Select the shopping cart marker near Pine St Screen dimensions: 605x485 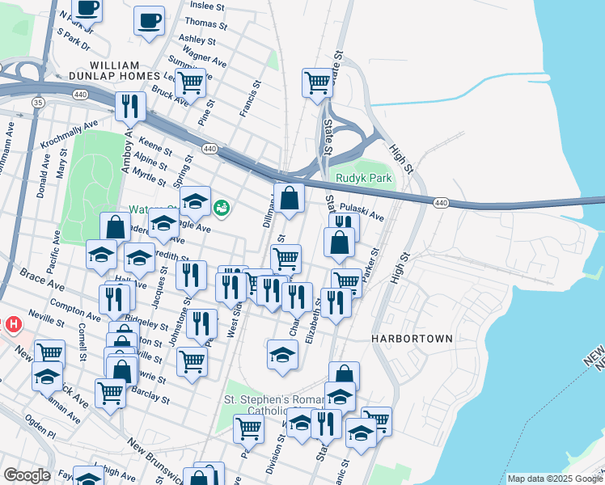[x=191, y=82]
